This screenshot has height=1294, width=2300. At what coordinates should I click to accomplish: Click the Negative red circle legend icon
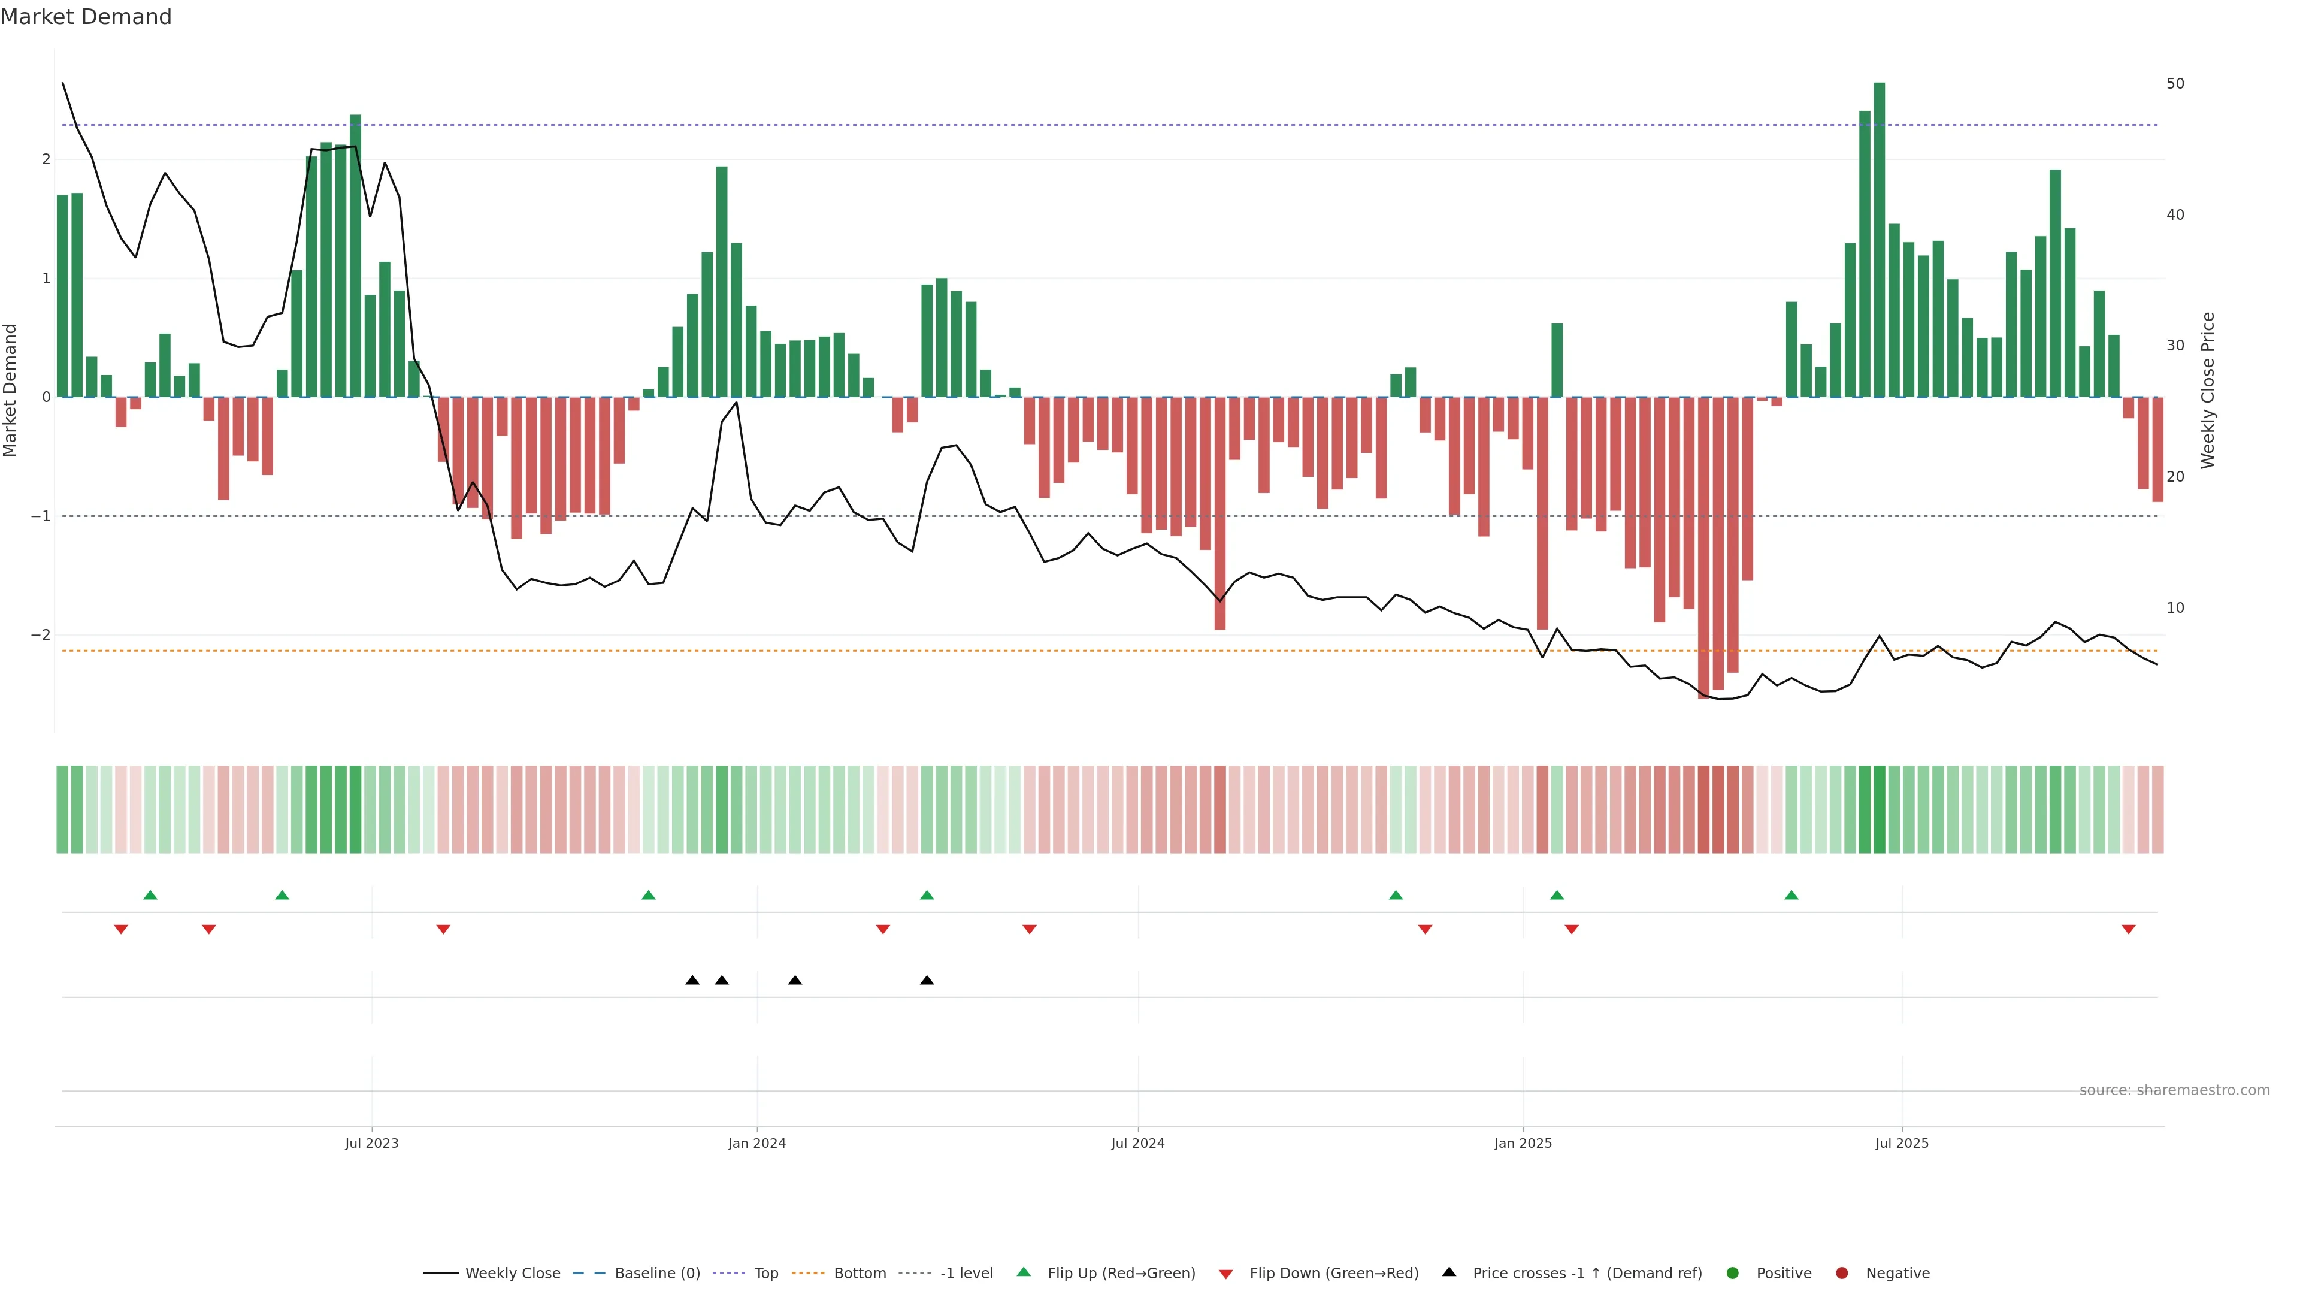click(1842, 1274)
